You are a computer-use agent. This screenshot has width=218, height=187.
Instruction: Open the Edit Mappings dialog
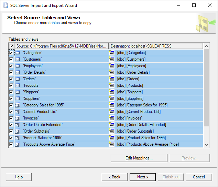coord(139,158)
